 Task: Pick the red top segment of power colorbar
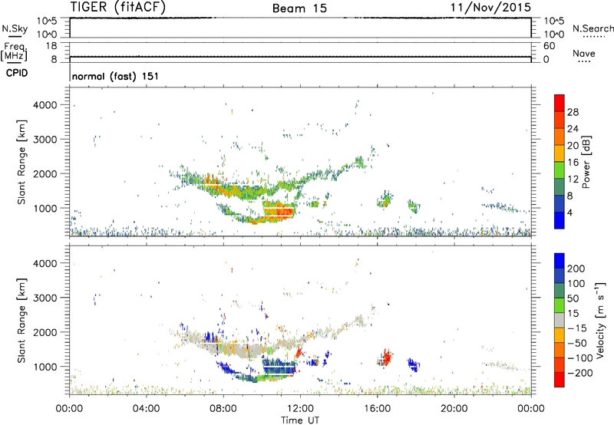click(560, 104)
